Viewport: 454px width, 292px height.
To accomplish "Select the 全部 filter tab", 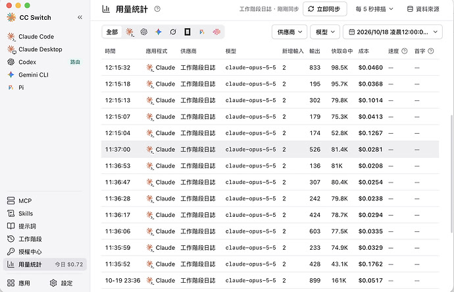I will click(112, 32).
